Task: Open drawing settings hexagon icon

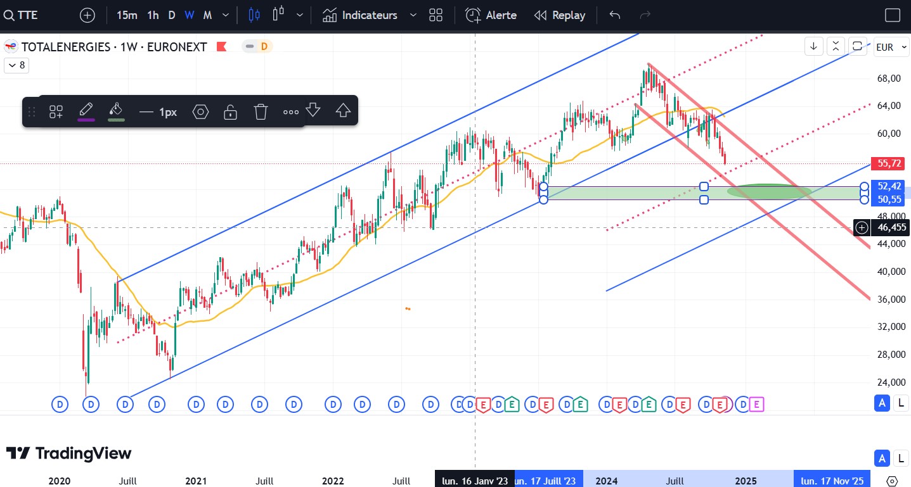Action: (x=200, y=112)
